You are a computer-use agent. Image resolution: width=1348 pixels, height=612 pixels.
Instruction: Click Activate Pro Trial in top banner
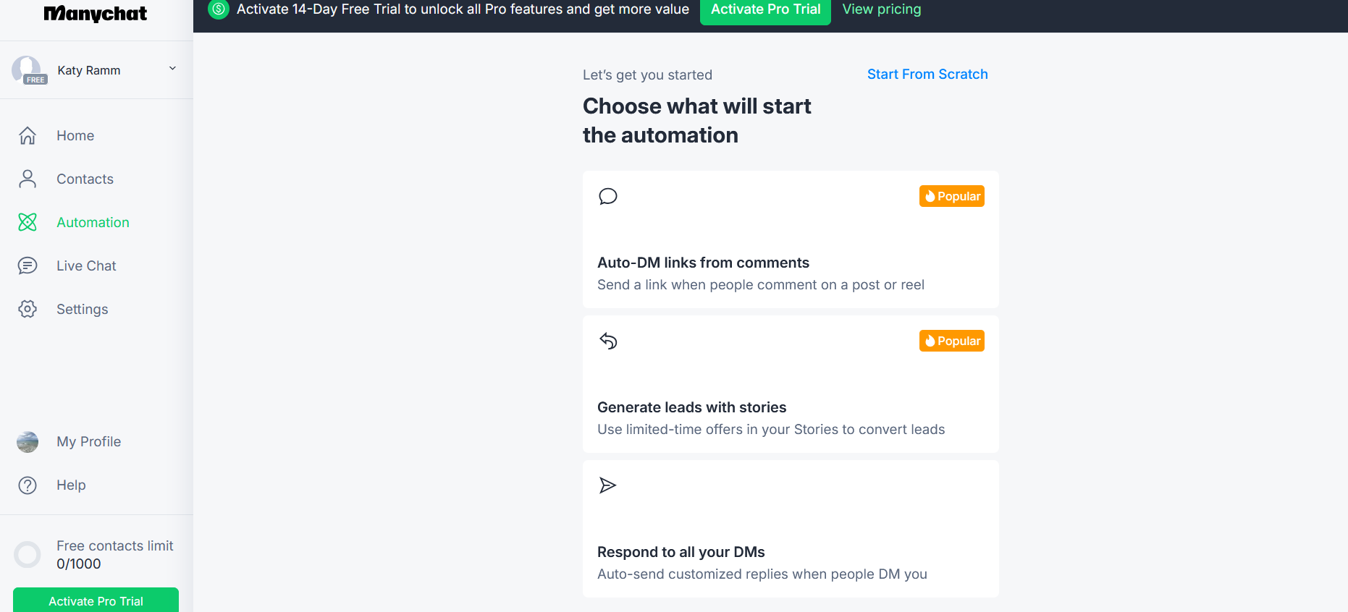[765, 10]
